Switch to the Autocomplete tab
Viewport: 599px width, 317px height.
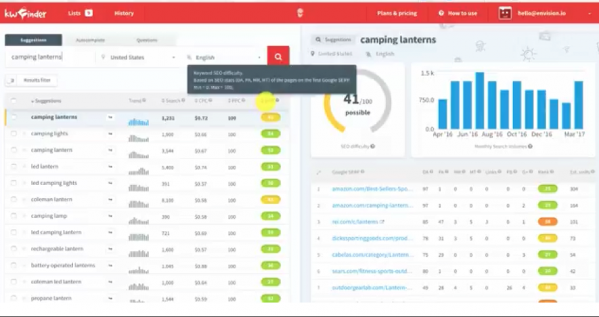[x=90, y=40]
